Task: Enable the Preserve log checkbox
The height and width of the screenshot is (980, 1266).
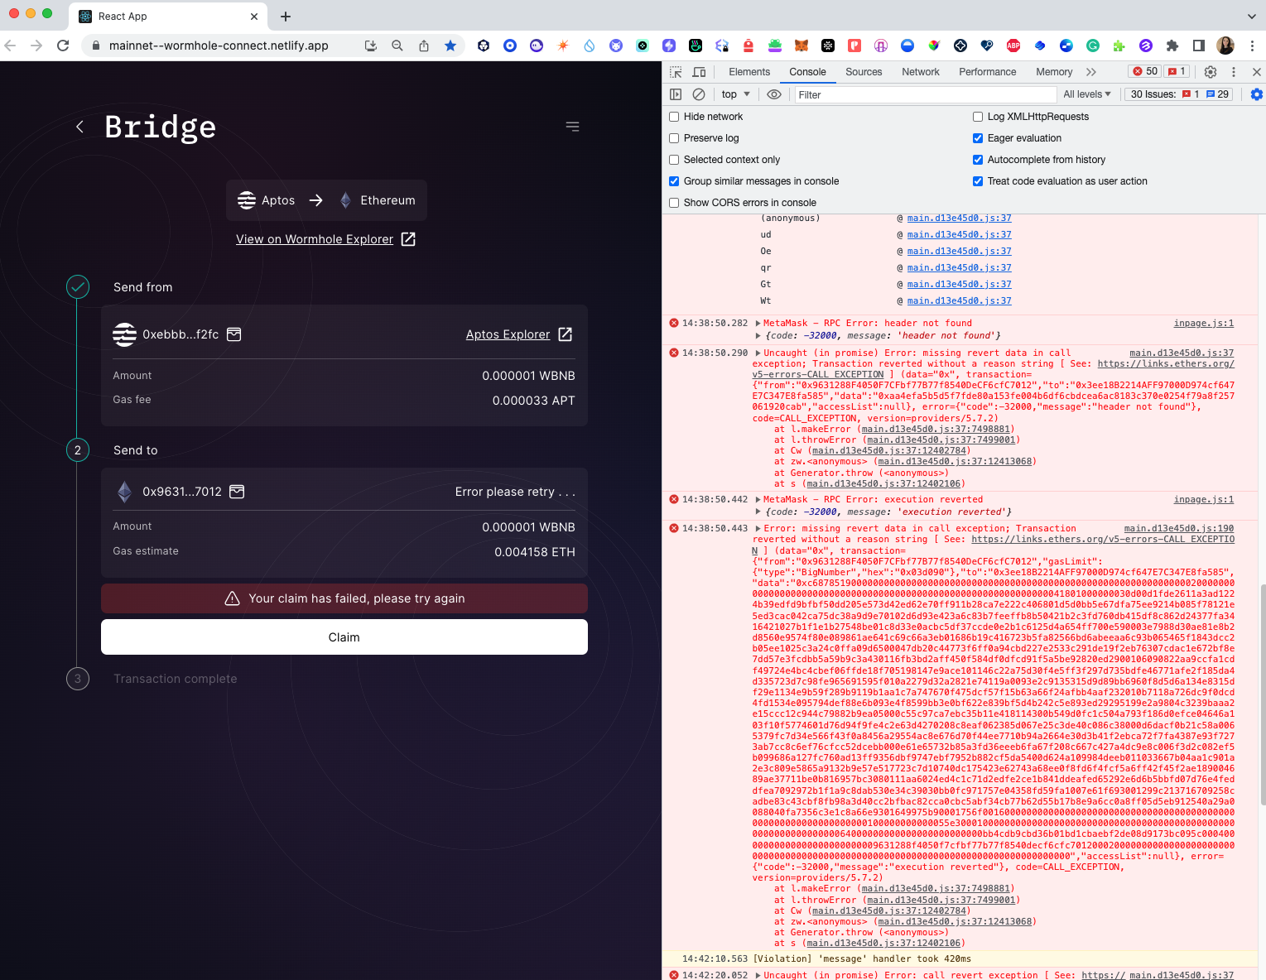Action: click(673, 137)
